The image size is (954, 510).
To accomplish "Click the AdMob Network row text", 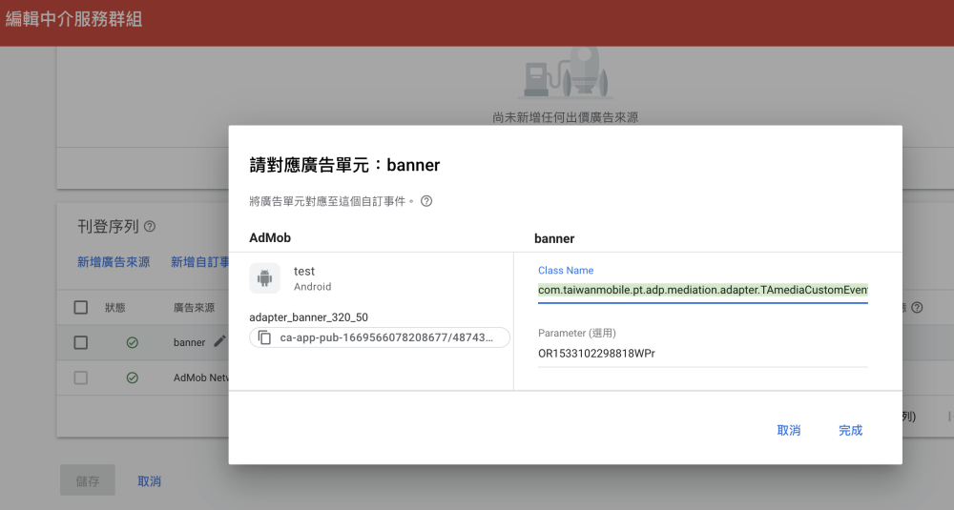I will 200,378.
